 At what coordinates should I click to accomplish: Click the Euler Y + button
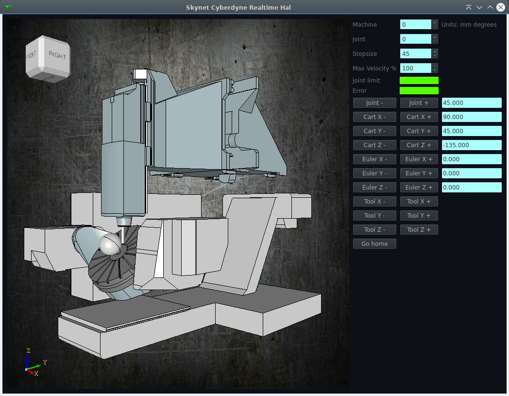click(419, 173)
